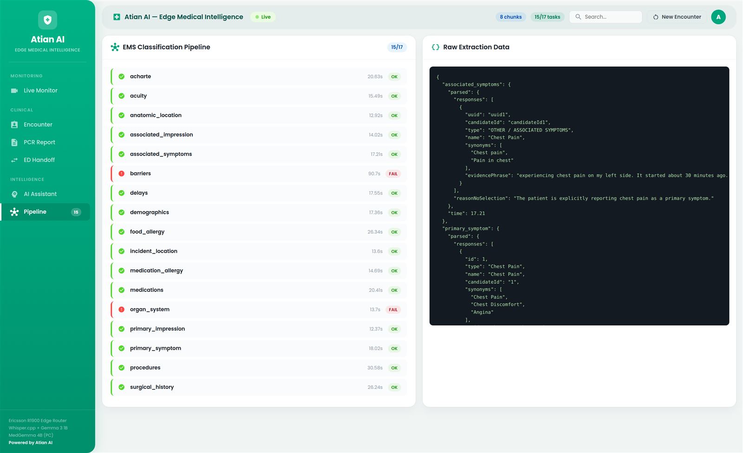
Task: Click the green check on medications
Action: (121, 290)
